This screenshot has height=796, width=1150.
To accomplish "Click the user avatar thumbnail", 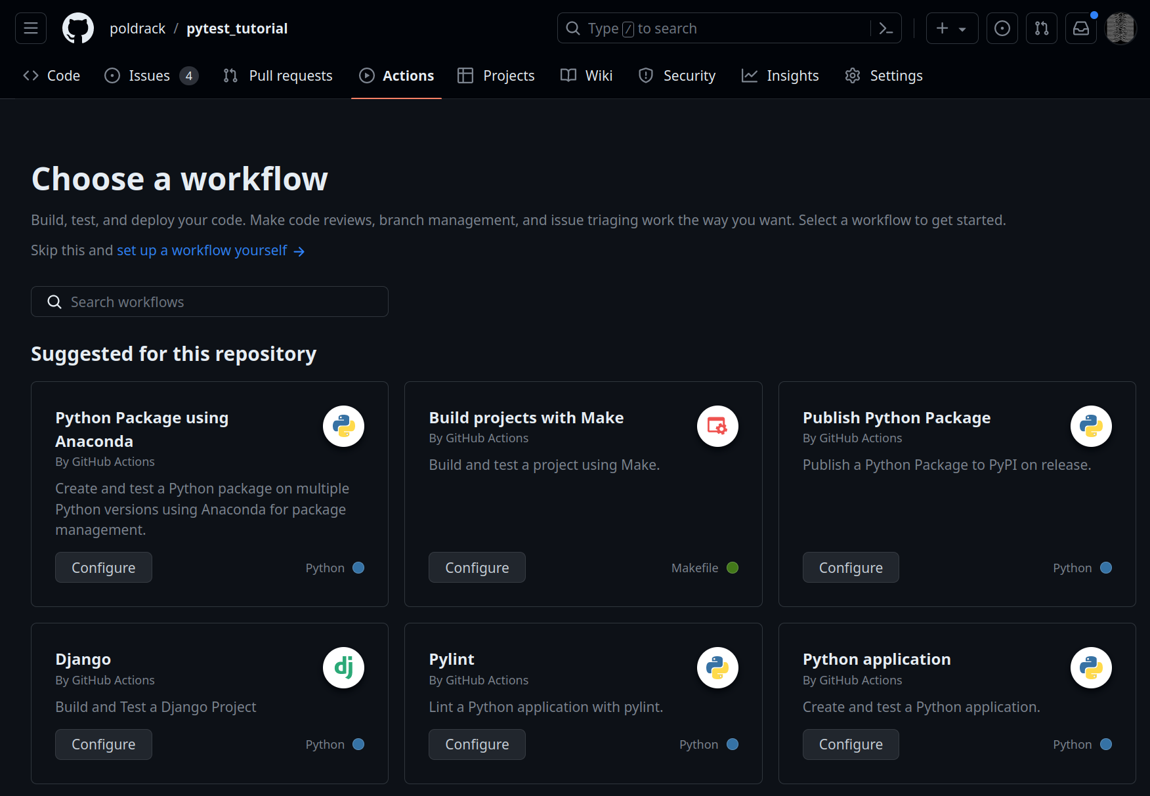I will (1120, 28).
